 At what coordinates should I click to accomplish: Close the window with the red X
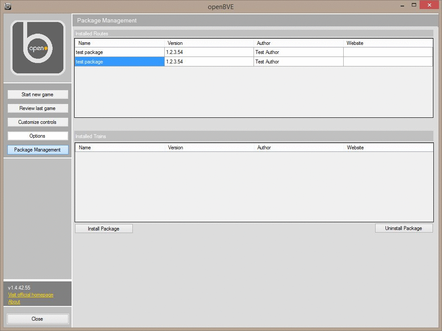(429, 5)
